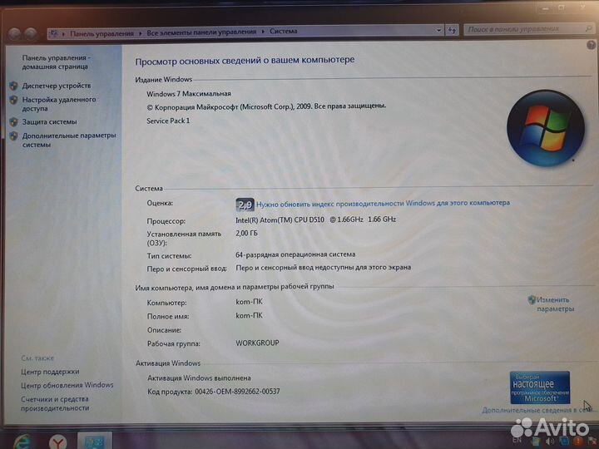Click the Control Panel taskbar button

click(x=94, y=441)
